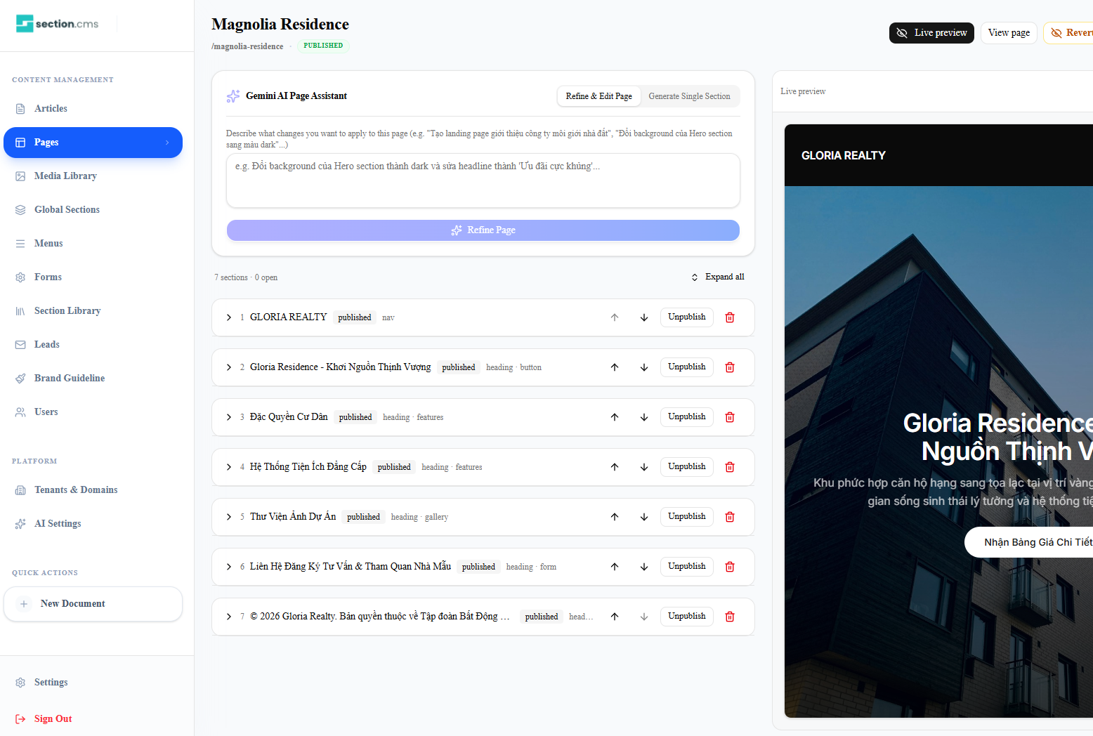Switch to Generate Single Section tab
Screen dimensions: 1093x736
[x=689, y=96]
